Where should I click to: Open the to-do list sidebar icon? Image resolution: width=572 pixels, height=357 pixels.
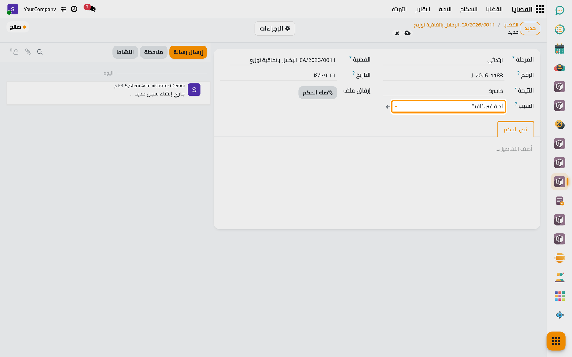(559, 29)
